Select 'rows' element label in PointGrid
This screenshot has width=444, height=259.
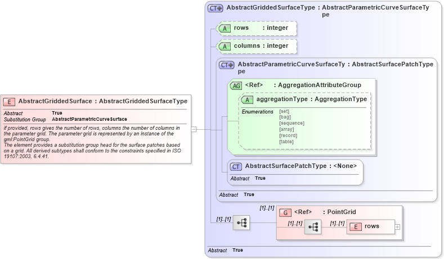click(x=372, y=226)
